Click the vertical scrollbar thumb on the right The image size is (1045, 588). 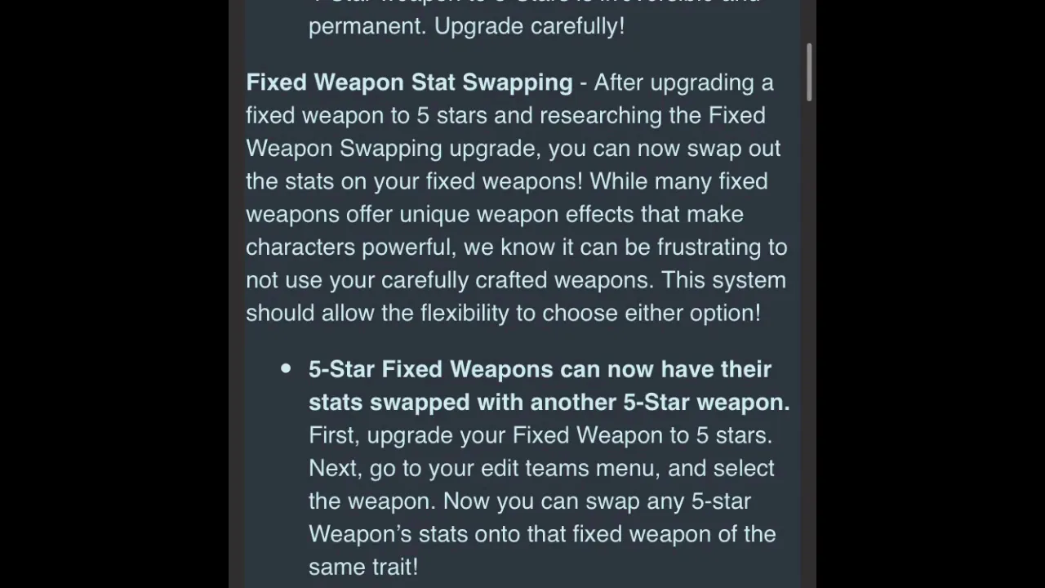[x=809, y=73]
